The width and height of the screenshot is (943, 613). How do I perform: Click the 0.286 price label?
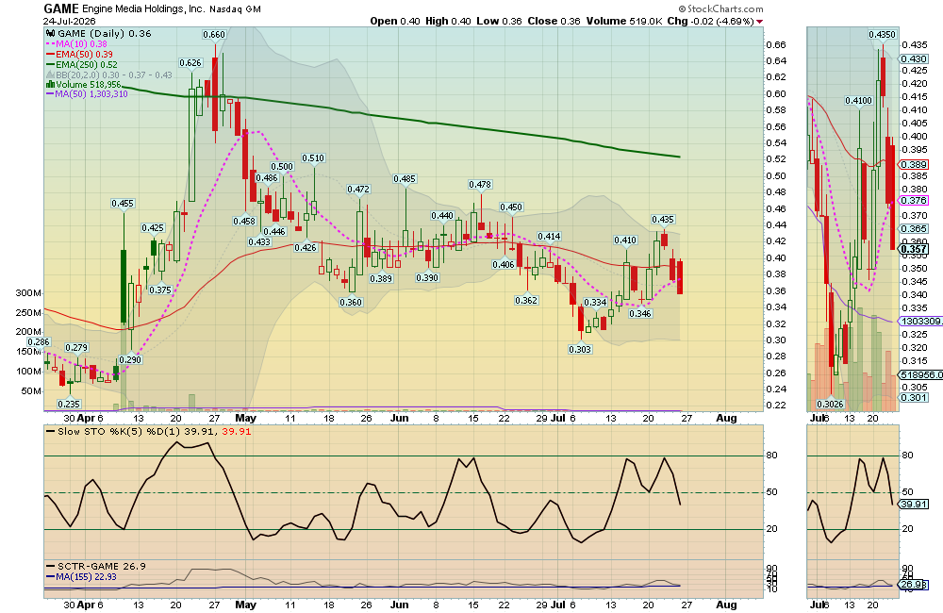(39, 341)
